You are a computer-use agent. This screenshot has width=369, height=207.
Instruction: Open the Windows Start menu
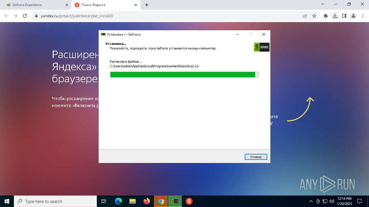pos(7,201)
